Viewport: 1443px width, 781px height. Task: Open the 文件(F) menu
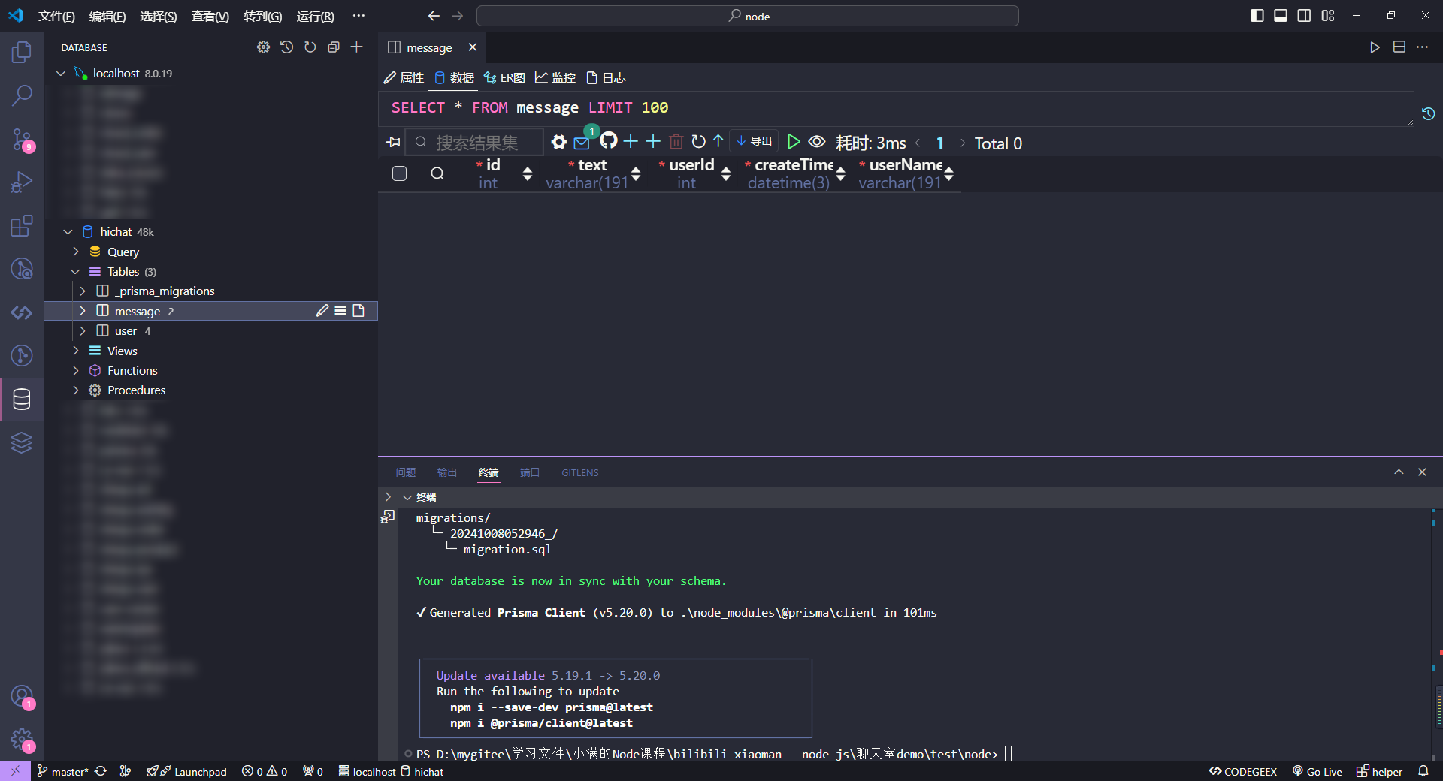[x=56, y=16]
